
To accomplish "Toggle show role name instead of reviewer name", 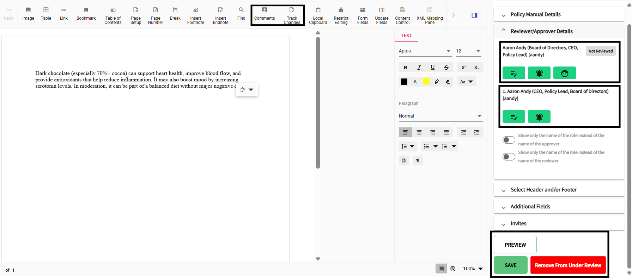I will [x=509, y=157].
